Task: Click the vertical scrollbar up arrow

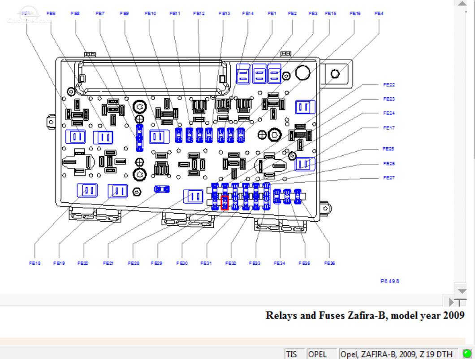Action: click(462, 4)
